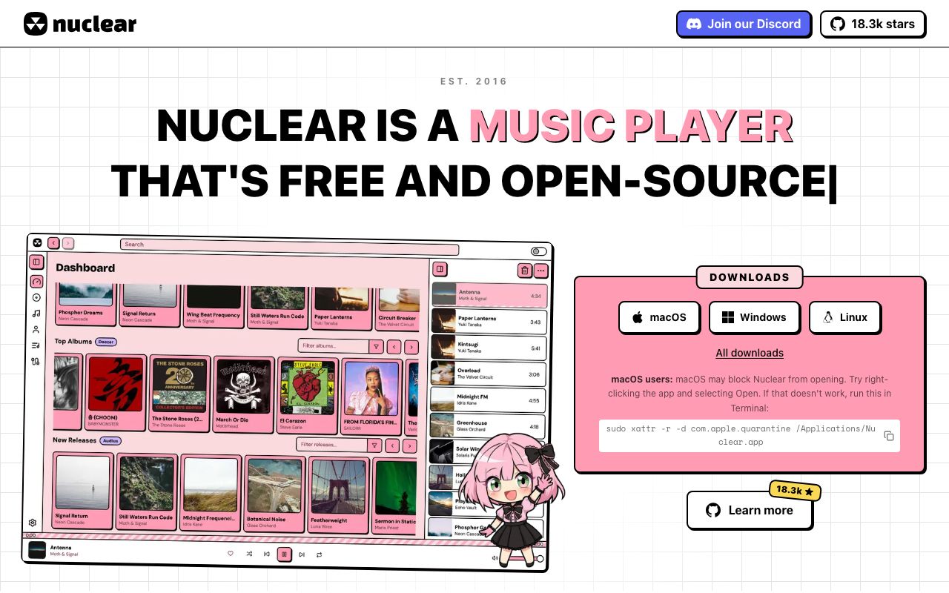Enable shuffle in the player bar
This screenshot has height=593, width=949.
(249, 554)
